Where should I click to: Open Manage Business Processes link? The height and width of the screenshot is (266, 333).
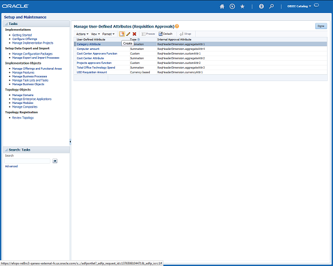tap(30, 76)
